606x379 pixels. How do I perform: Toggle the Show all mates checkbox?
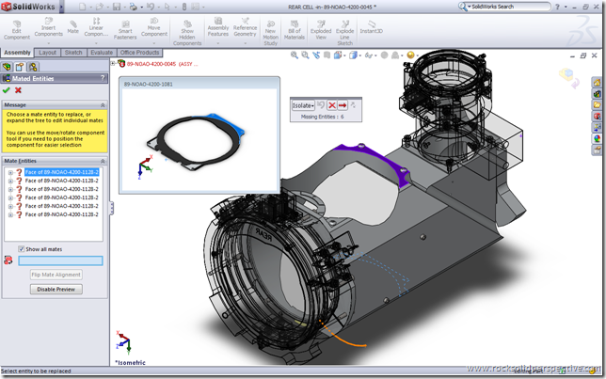click(22, 249)
